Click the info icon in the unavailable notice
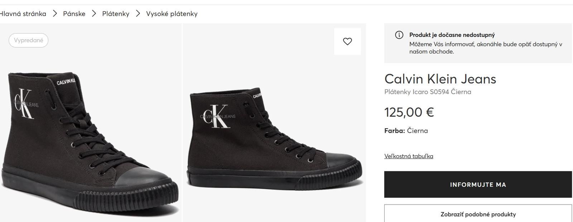The height and width of the screenshot is (222, 573). pyautogui.click(x=399, y=35)
